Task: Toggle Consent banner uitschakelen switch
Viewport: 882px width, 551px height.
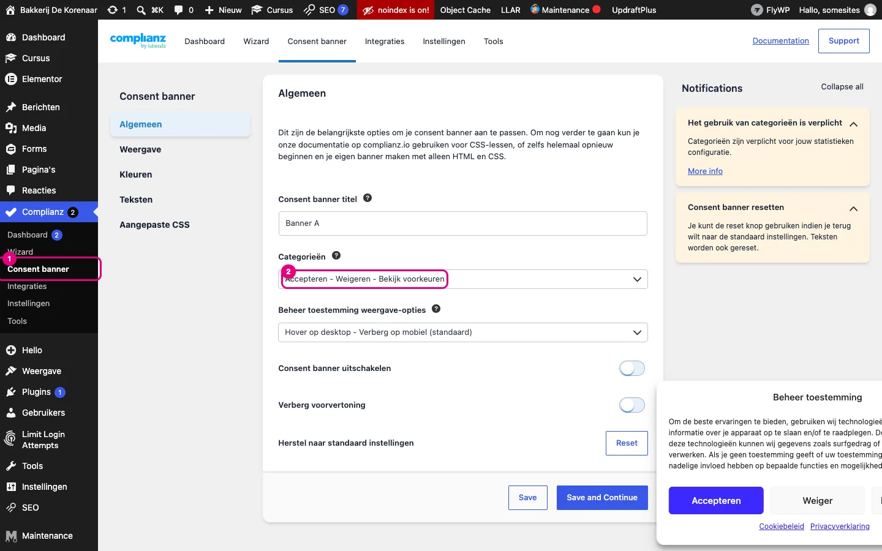Action: click(x=632, y=368)
